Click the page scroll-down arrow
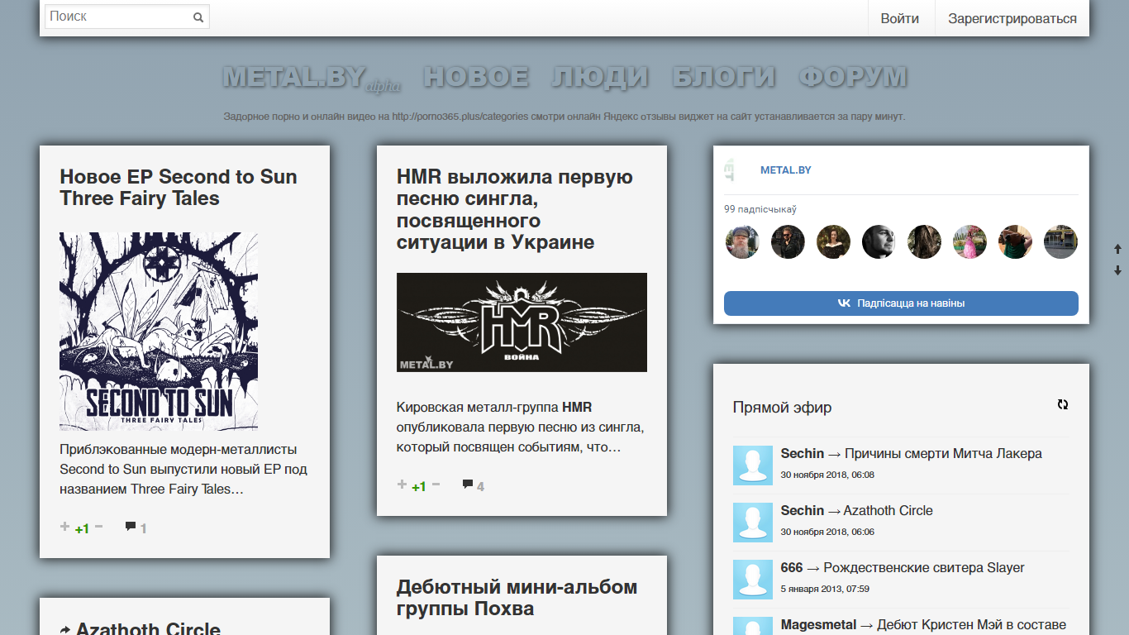The height and width of the screenshot is (635, 1129). (x=1118, y=270)
